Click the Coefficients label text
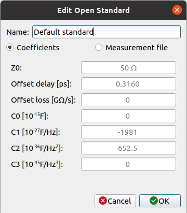 pyautogui.click(x=38, y=48)
